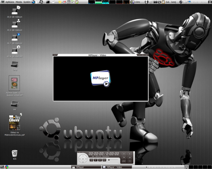
Task: Click the panel clock date and time
Action: pyautogui.click(x=200, y=2)
